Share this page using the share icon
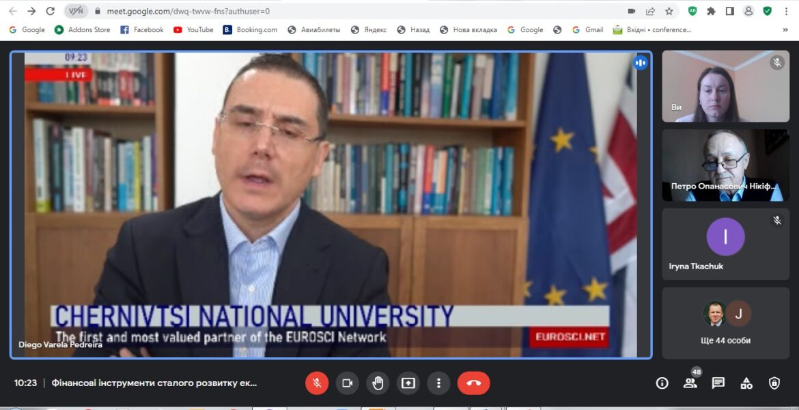The width and height of the screenshot is (799, 410). point(650,11)
